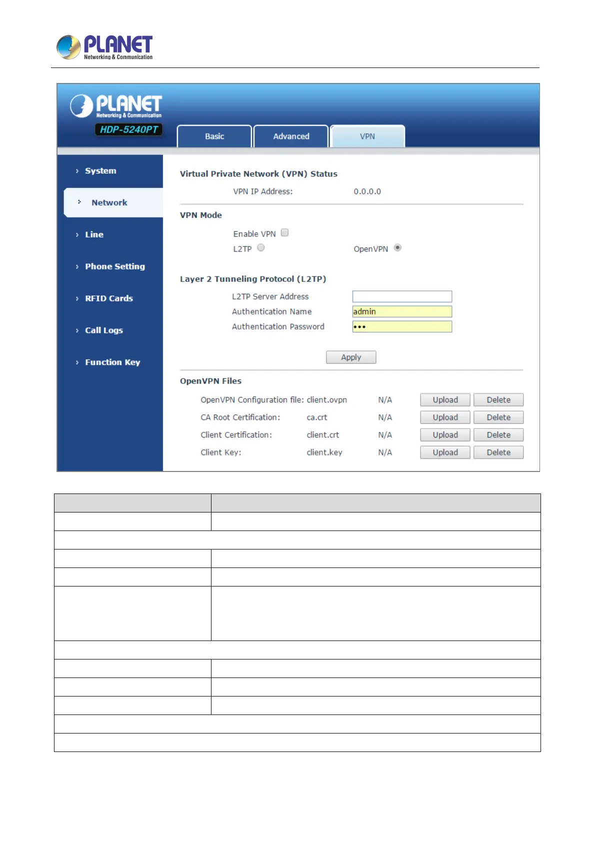Switch to the Advanced tab

(291, 136)
